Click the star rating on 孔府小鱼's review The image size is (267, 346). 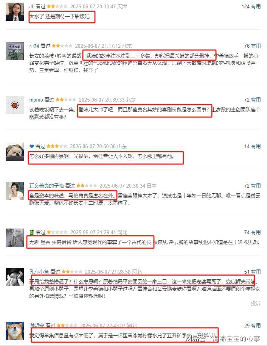(x=72, y=271)
